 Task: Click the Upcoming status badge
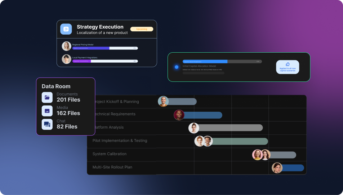tap(142, 29)
